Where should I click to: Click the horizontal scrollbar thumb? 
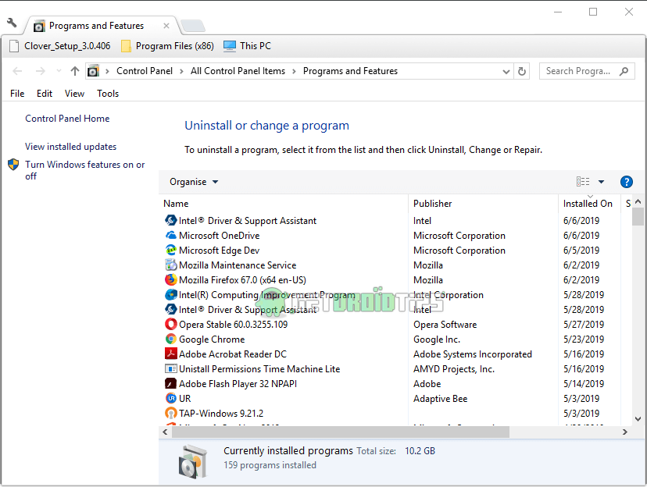(341, 432)
